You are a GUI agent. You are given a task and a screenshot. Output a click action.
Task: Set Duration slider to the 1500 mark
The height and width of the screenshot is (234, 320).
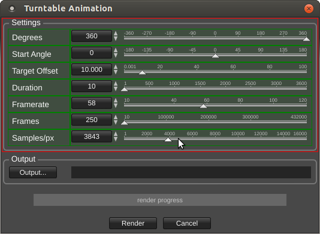point(200,89)
